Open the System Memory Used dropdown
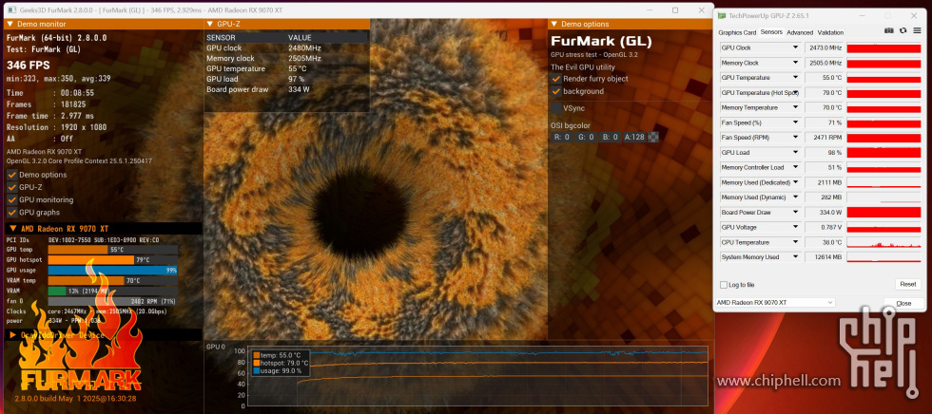 click(795, 256)
